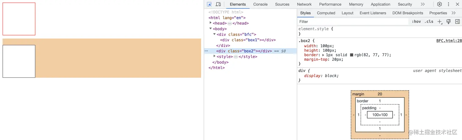The image size is (462, 140).
Task: Click the closing </html> tag line
Action: click(217, 68)
